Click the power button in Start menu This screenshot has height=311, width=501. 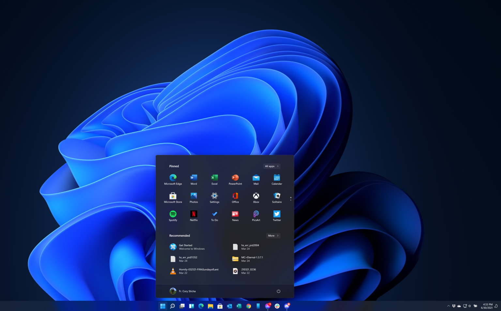click(279, 291)
